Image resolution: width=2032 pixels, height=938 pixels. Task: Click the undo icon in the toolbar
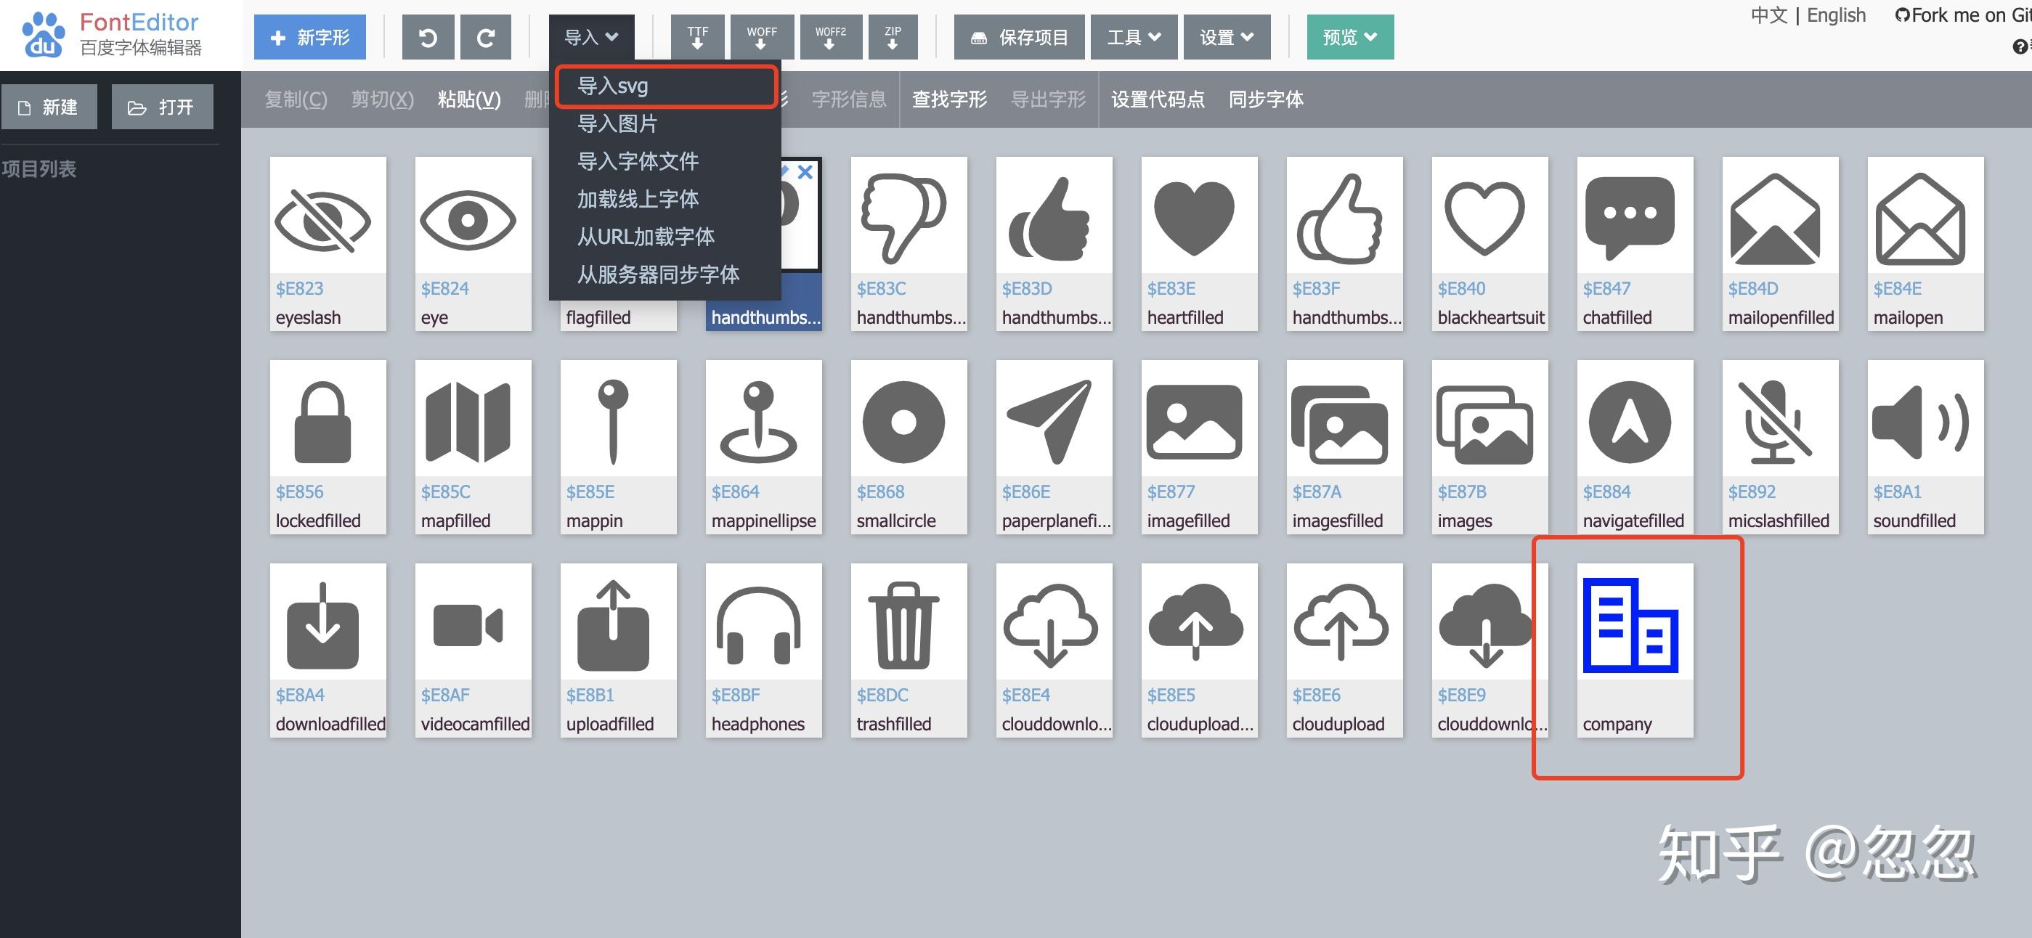(427, 36)
